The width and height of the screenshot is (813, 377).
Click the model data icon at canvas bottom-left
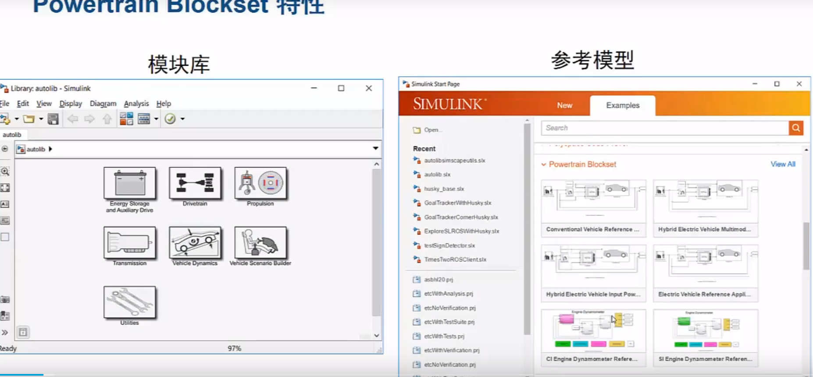click(23, 332)
